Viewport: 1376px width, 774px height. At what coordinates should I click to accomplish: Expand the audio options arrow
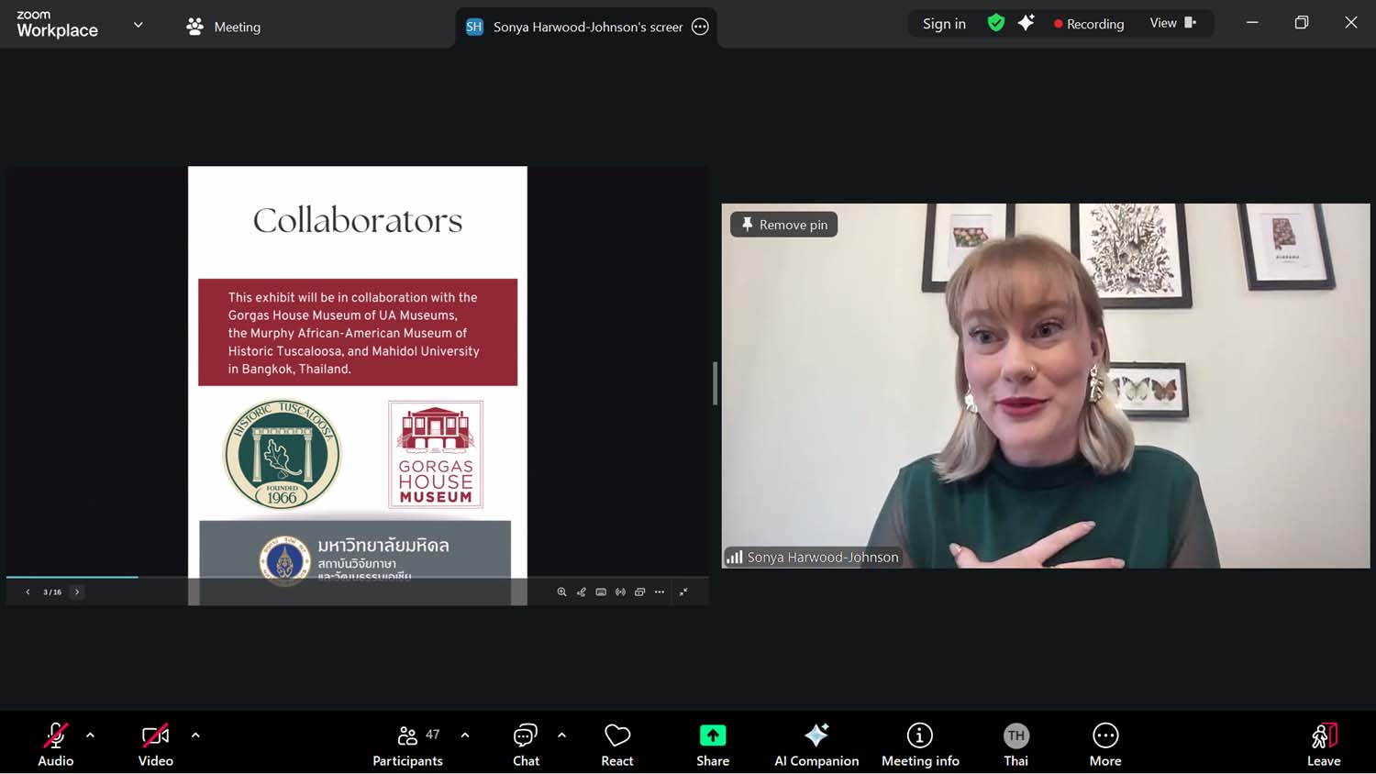(x=90, y=735)
